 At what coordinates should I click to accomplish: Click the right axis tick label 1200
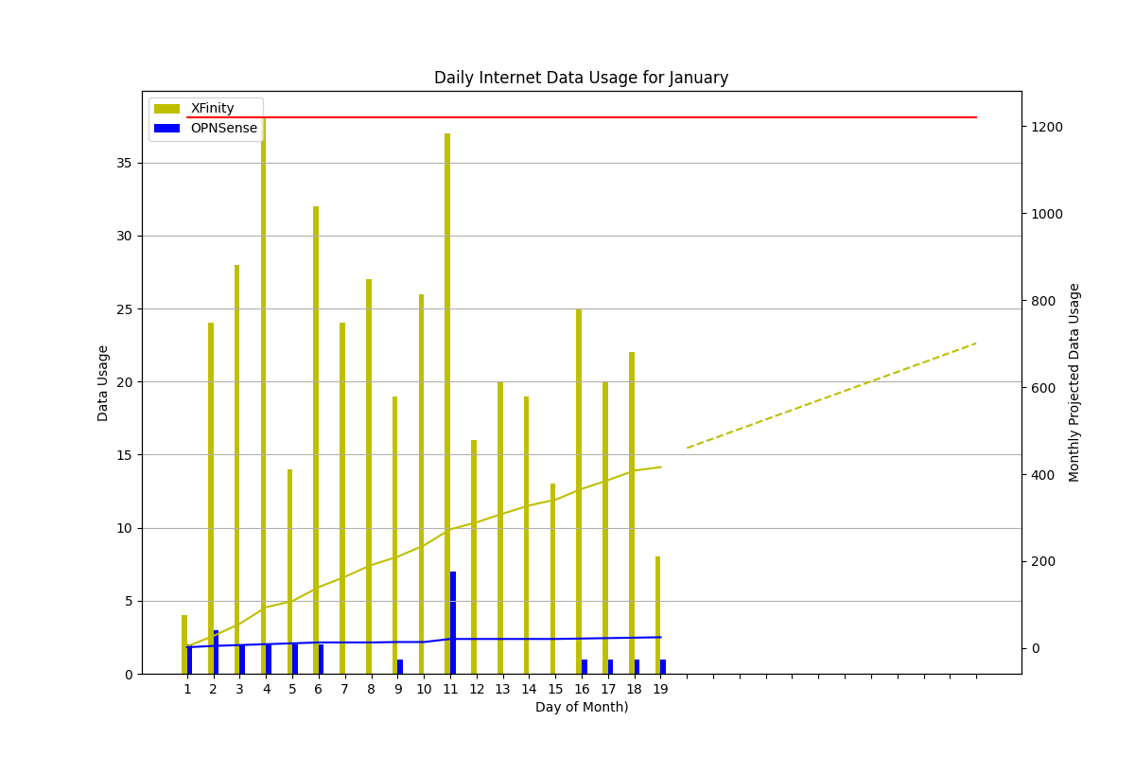1046,127
